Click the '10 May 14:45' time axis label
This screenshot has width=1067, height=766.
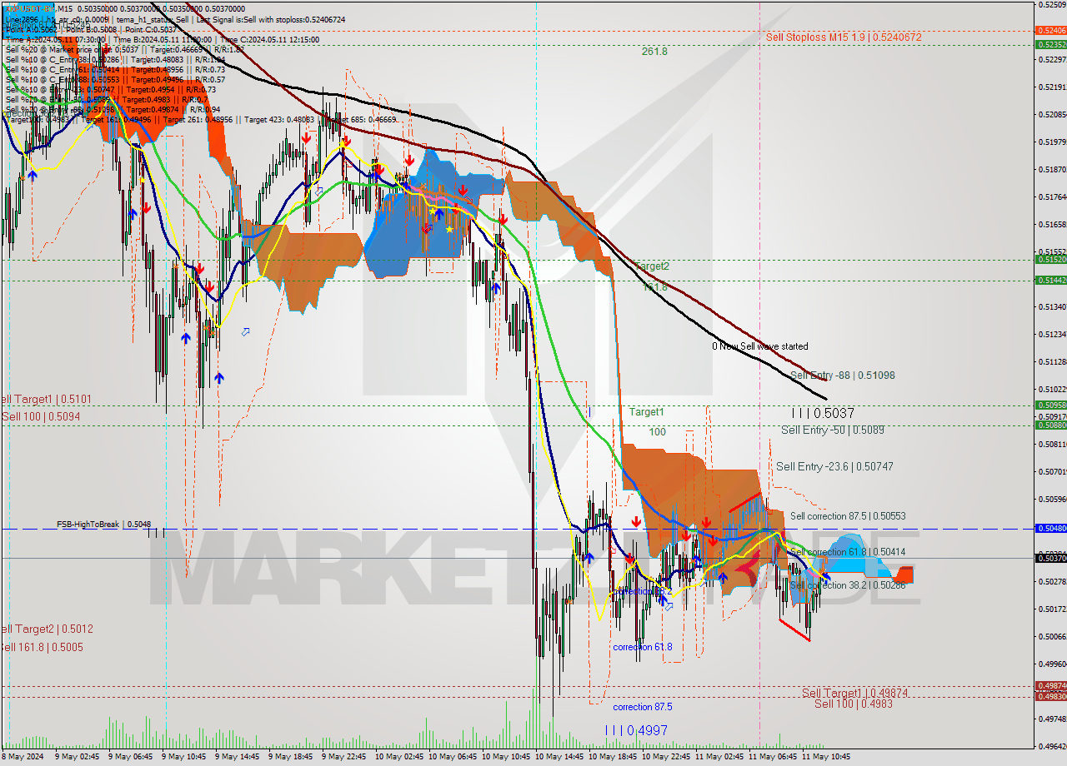pyautogui.click(x=559, y=757)
